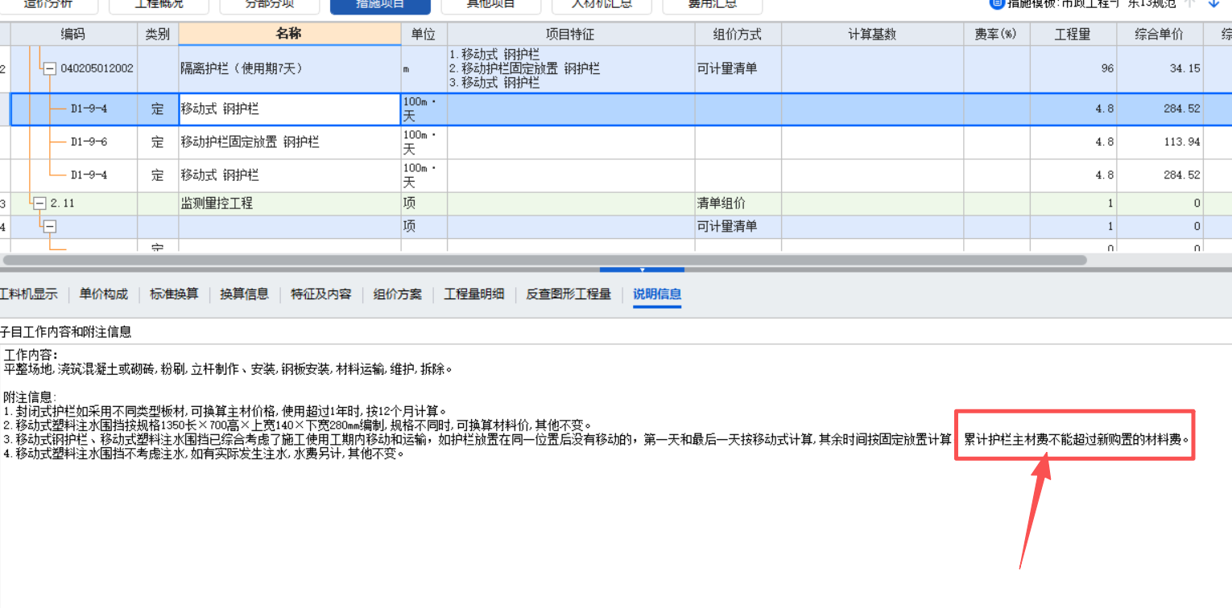
Task: Open the 单价构成 tab
Action: (x=104, y=294)
